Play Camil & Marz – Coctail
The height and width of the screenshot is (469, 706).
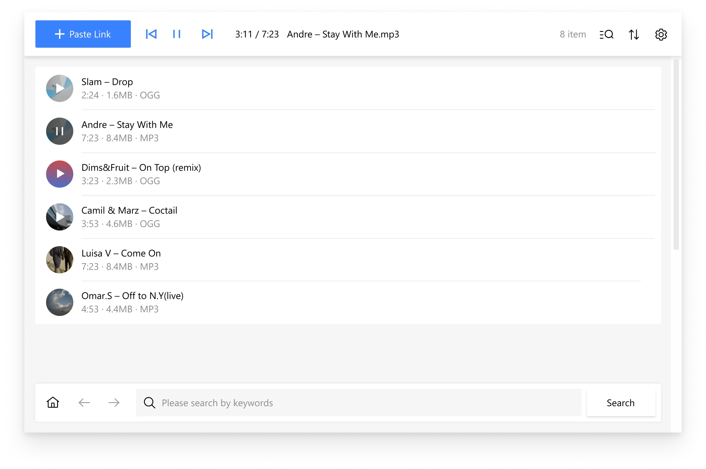click(x=60, y=217)
